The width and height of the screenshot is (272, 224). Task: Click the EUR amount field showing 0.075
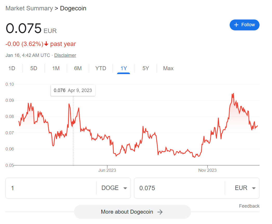(x=180, y=188)
